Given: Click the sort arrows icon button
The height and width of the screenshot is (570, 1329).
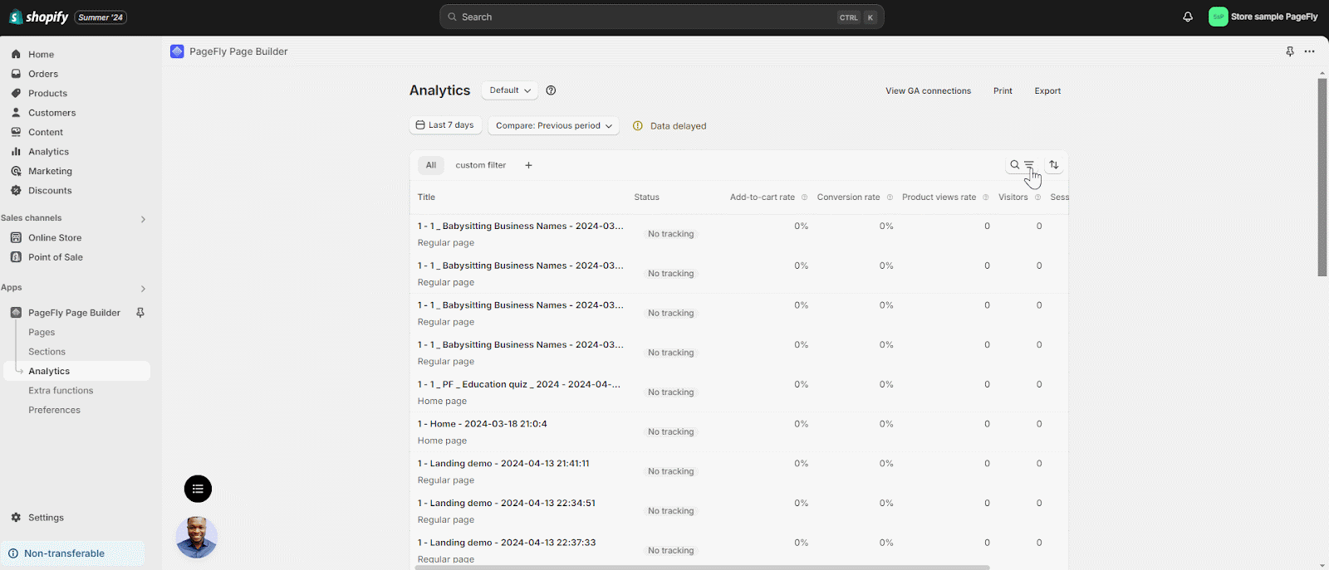Looking at the screenshot, I should (1054, 164).
